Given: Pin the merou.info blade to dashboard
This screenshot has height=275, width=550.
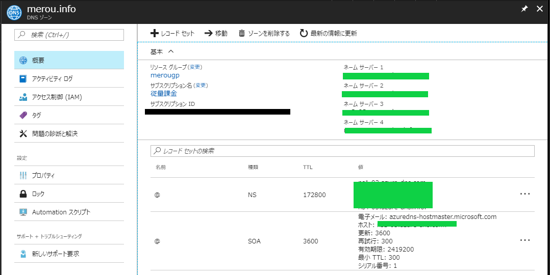Looking at the screenshot, I should (x=524, y=10).
